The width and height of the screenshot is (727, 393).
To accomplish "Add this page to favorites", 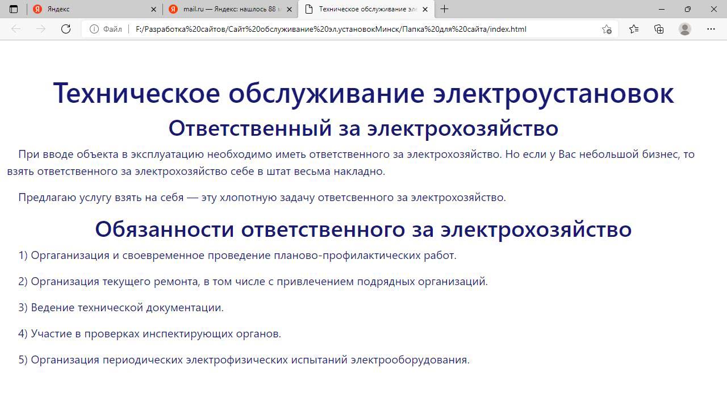I will point(607,29).
